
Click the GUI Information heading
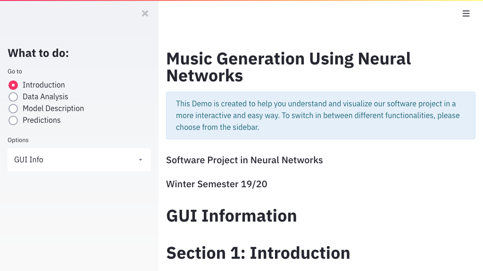click(231, 216)
